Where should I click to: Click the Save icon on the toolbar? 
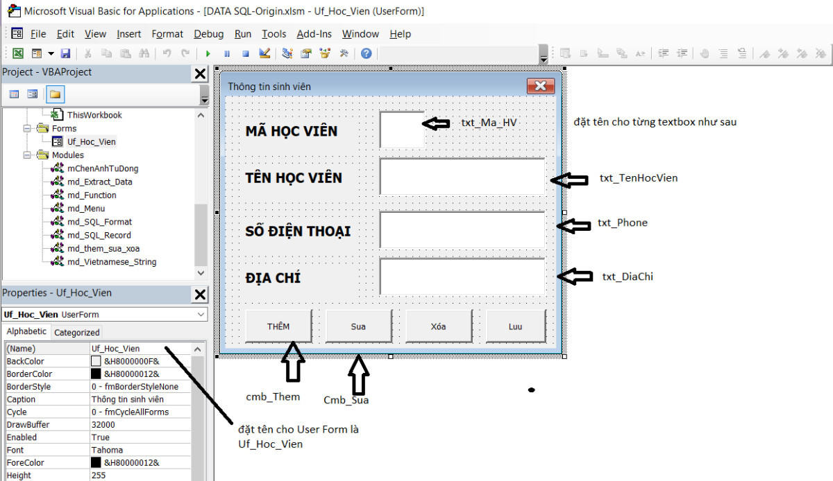click(65, 53)
